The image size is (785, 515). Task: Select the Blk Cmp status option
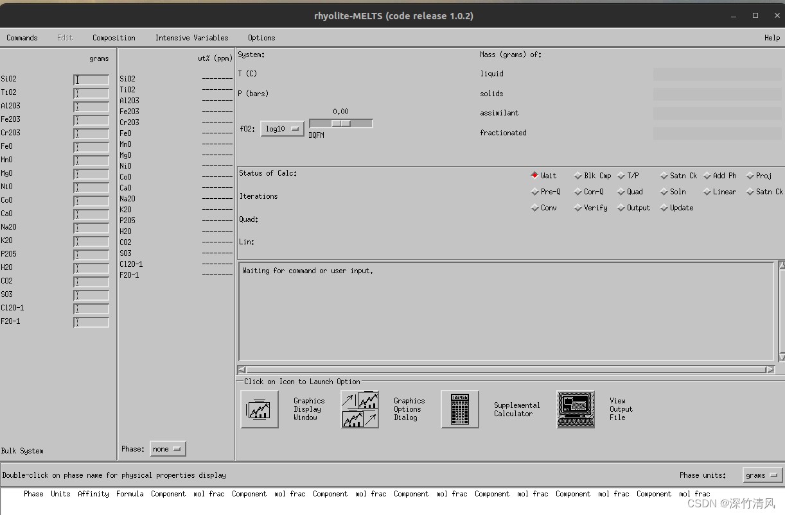click(x=577, y=175)
